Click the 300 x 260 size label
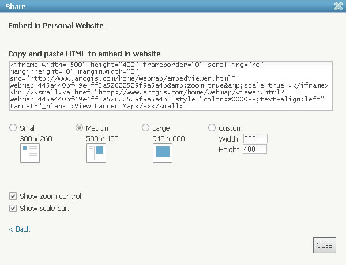 click(x=36, y=138)
